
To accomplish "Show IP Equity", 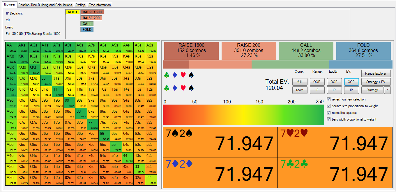I will pyautogui.click(x=334, y=90).
